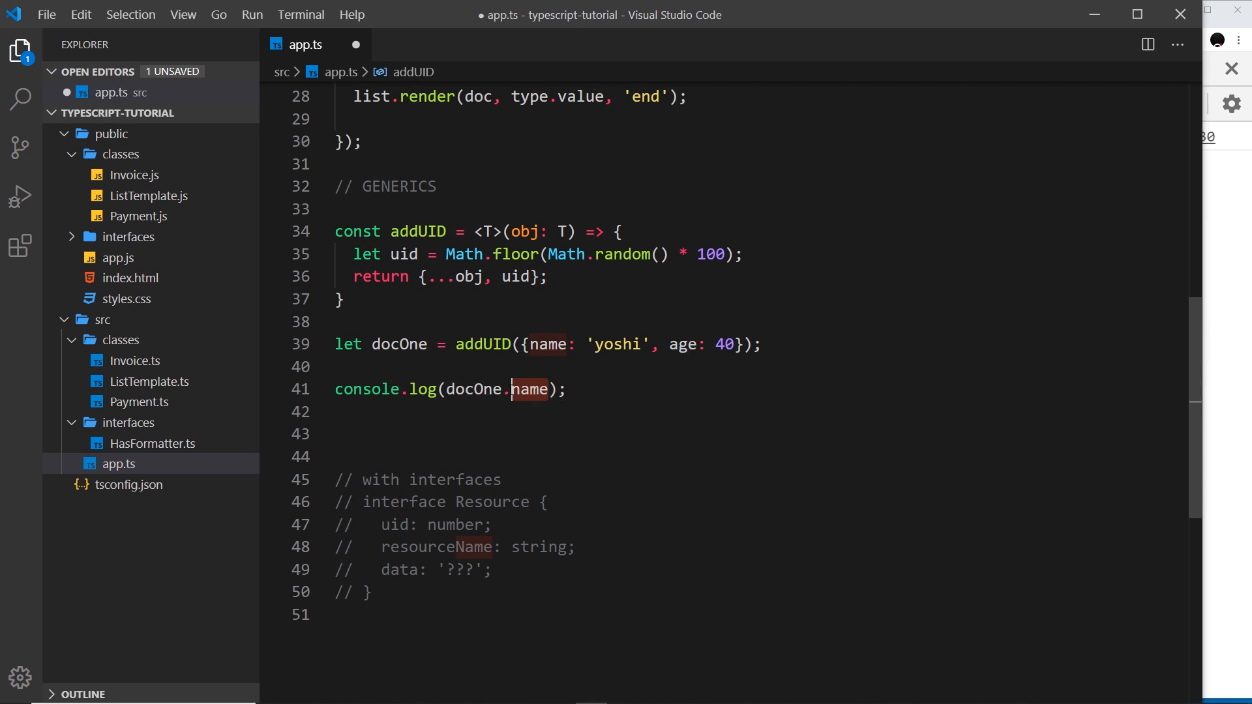The width and height of the screenshot is (1252, 704).
Task: Open app.js in public folder
Action: point(118,257)
